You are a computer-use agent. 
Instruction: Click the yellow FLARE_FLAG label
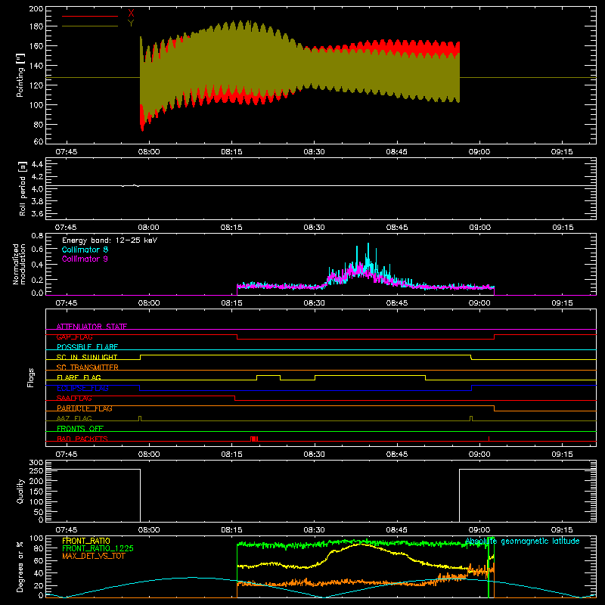click(x=79, y=377)
